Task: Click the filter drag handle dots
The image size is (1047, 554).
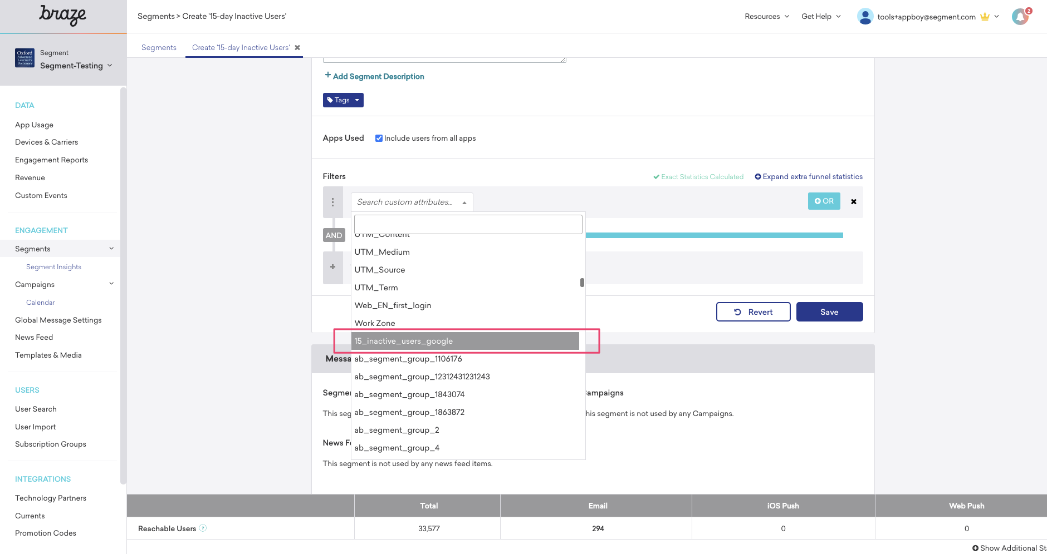Action: pyautogui.click(x=333, y=202)
